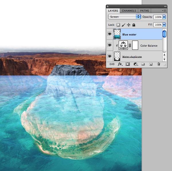This screenshot has height=171, width=172.
Task: Toggle lock position icon
Action: coord(128,25)
